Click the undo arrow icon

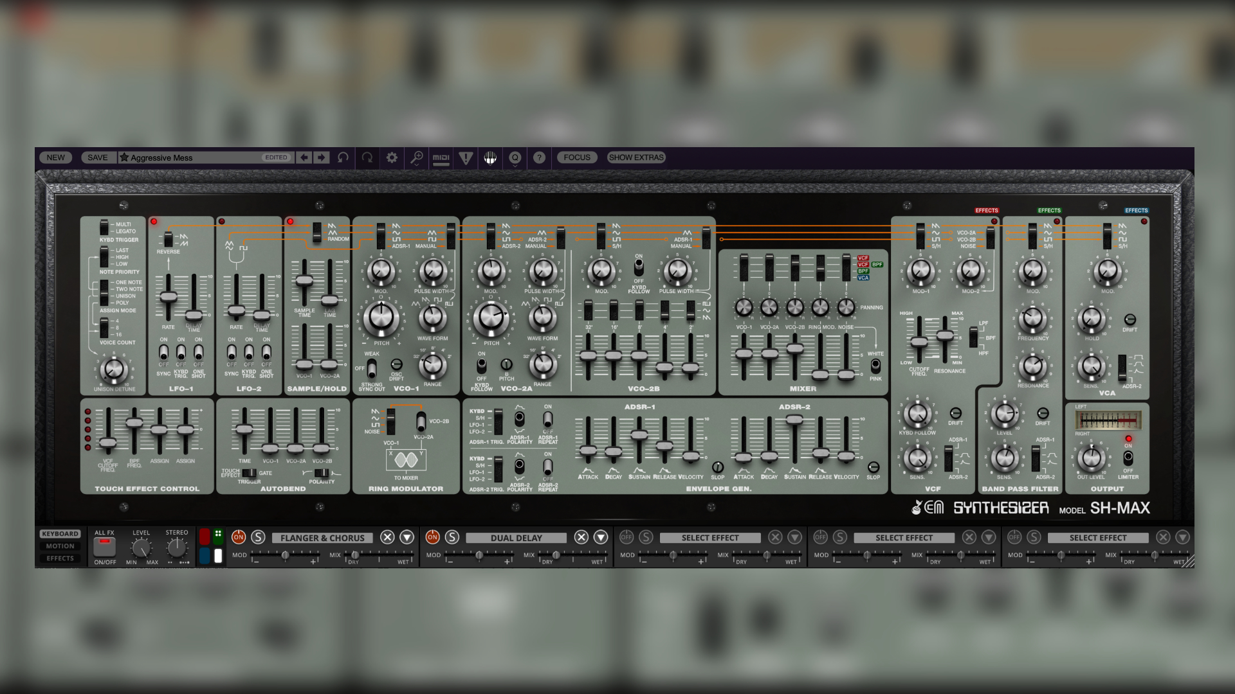[343, 157]
